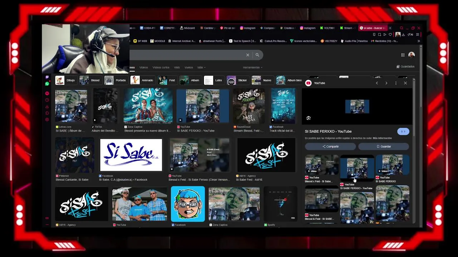Click the Compartir button
Screen dimensions: 458x257
tap(330, 146)
